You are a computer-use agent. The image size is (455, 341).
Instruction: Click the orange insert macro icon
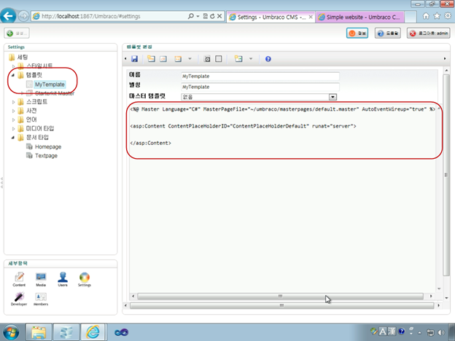point(178,59)
